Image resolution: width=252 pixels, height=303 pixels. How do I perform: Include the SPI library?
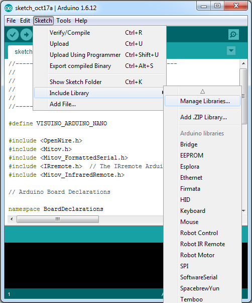pyautogui.click(x=202, y=266)
